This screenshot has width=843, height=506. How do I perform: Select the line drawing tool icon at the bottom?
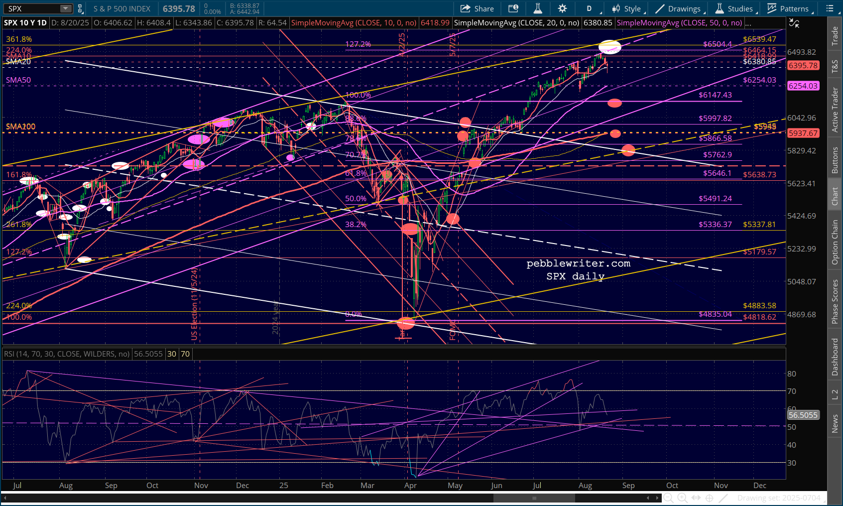coord(723,498)
